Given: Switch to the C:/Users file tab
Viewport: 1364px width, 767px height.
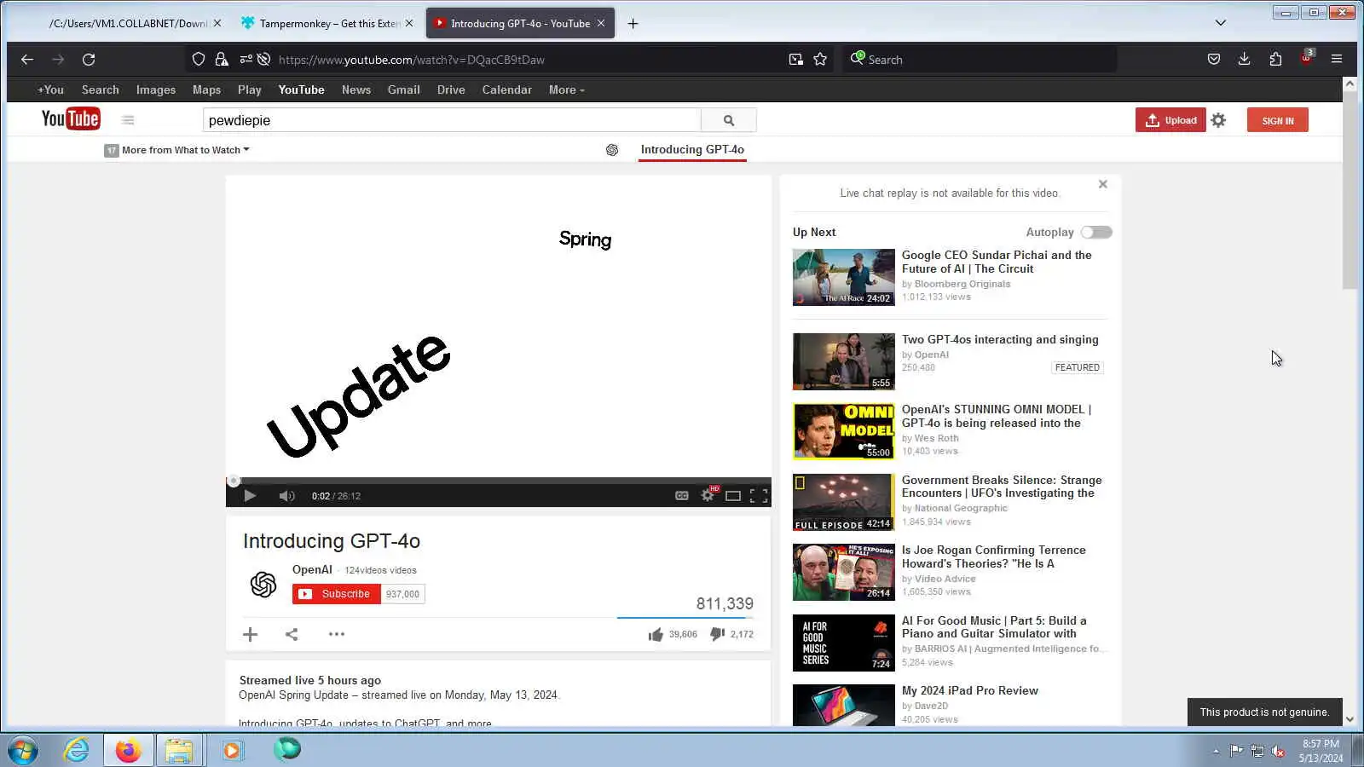Looking at the screenshot, I should pos(128,24).
